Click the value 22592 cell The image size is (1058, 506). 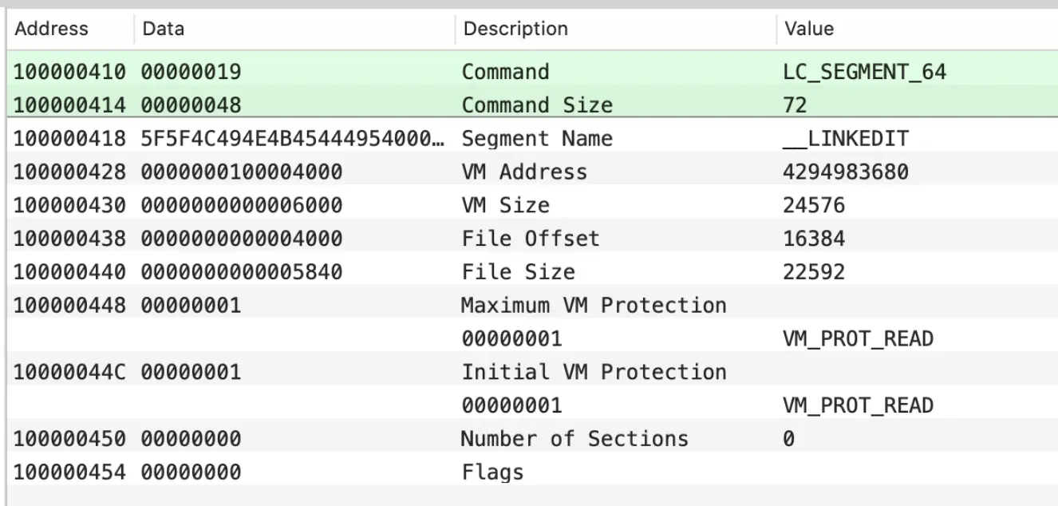click(815, 272)
